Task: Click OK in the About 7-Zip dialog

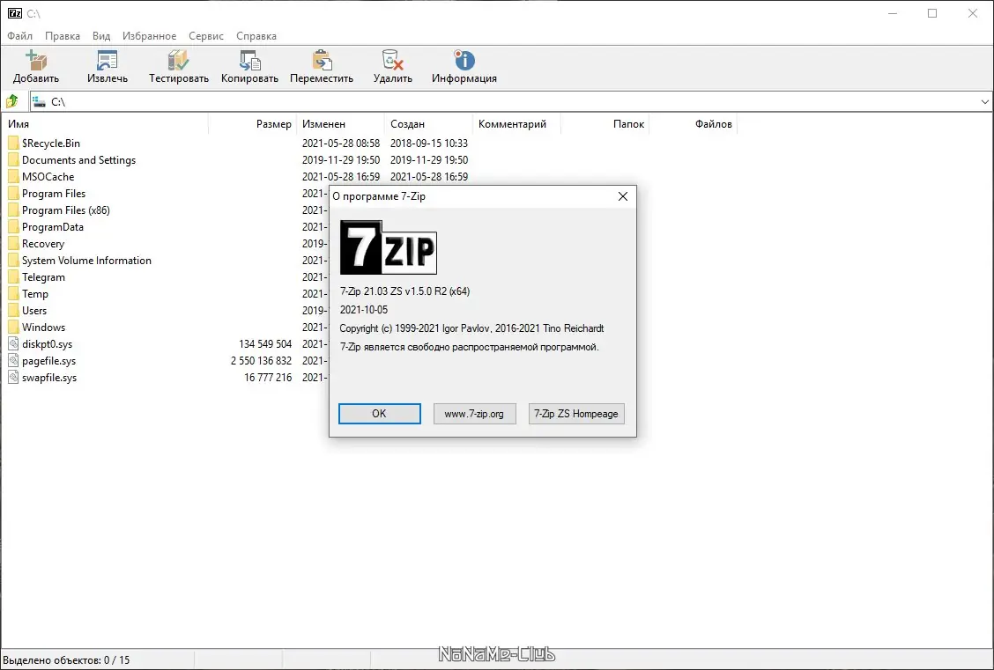Action: [379, 414]
